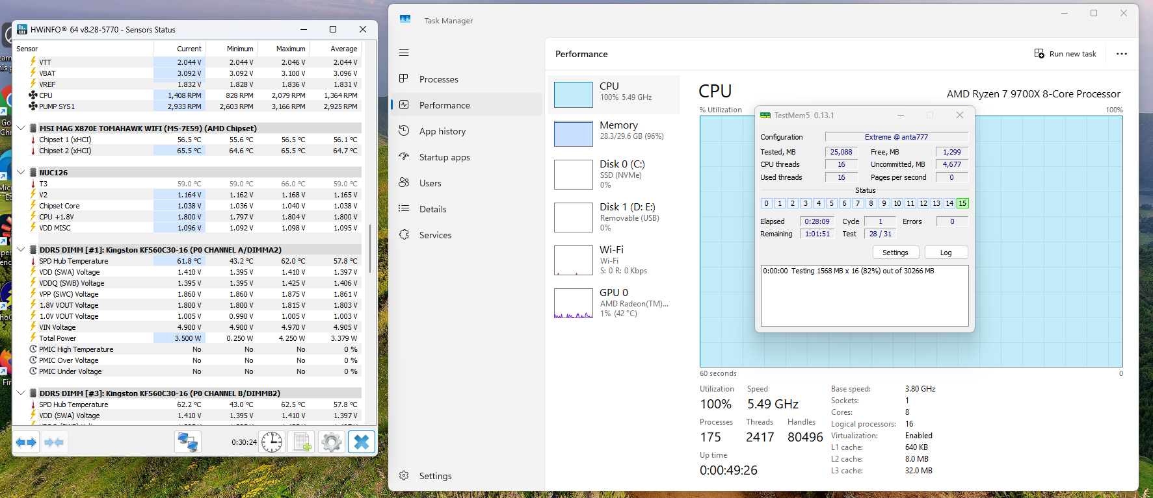Image resolution: width=1153 pixels, height=498 pixels.
Task: Click TestMem5 Settings button
Action: (895, 253)
